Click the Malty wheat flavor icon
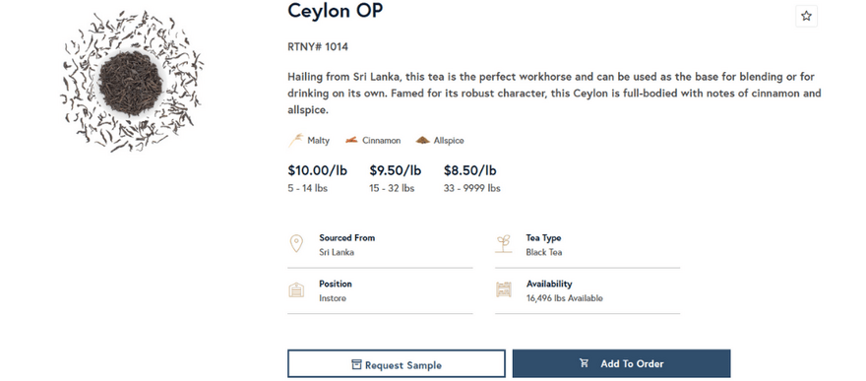Screen dimensions: 866x381 tap(295, 140)
